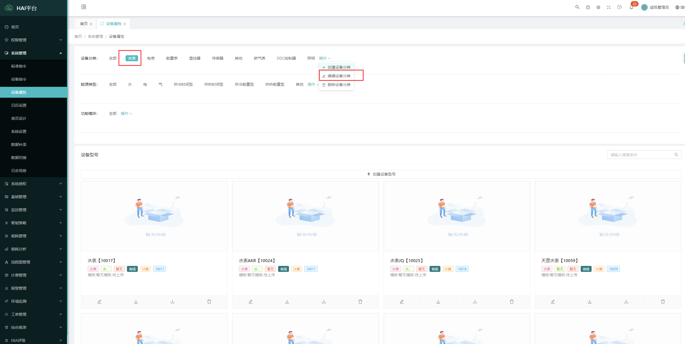Viewport: 685px width, 344px height.
Task: Open the help question-mark icon
Action: click(x=588, y=7)
